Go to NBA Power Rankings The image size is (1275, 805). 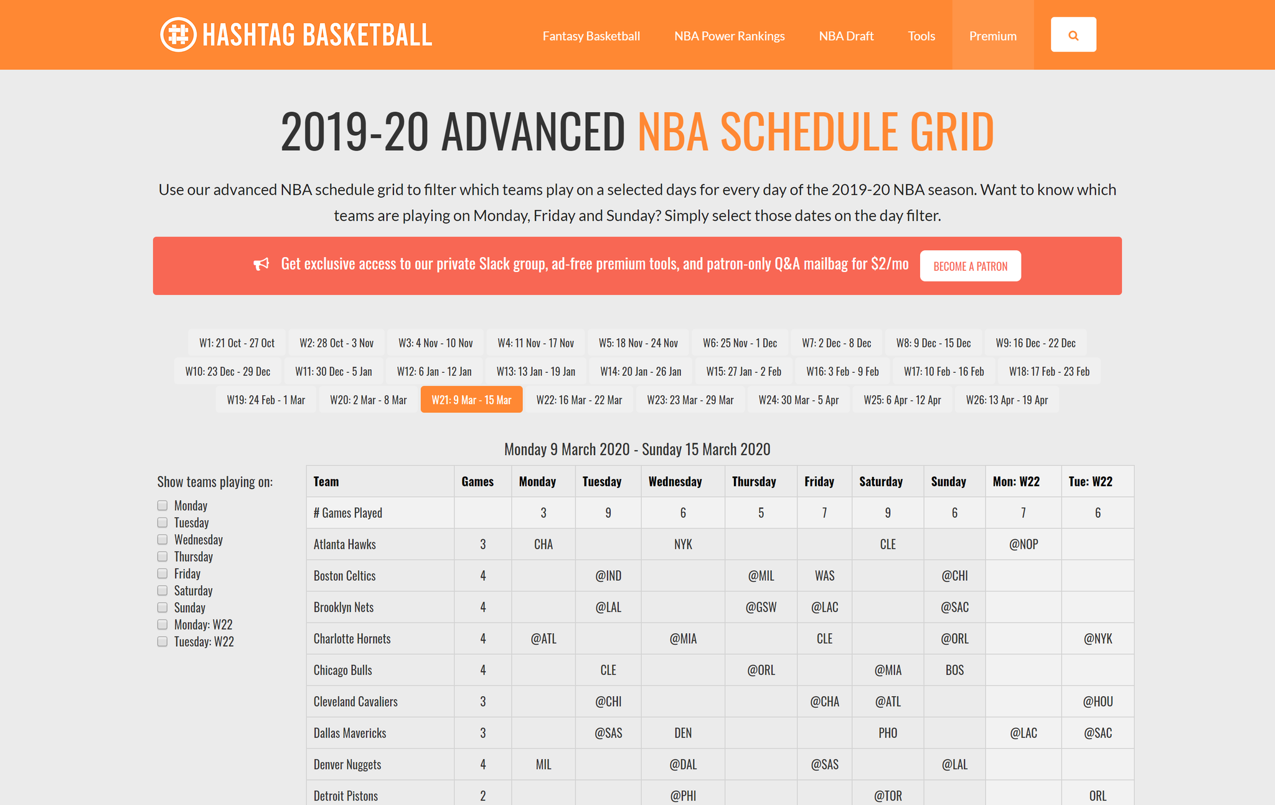(729, 36)
